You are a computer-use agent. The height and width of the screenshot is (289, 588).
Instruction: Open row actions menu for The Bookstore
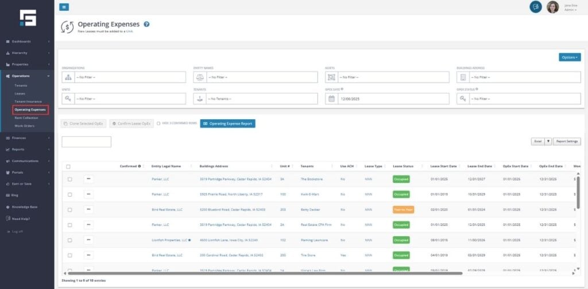click(88, 179)
